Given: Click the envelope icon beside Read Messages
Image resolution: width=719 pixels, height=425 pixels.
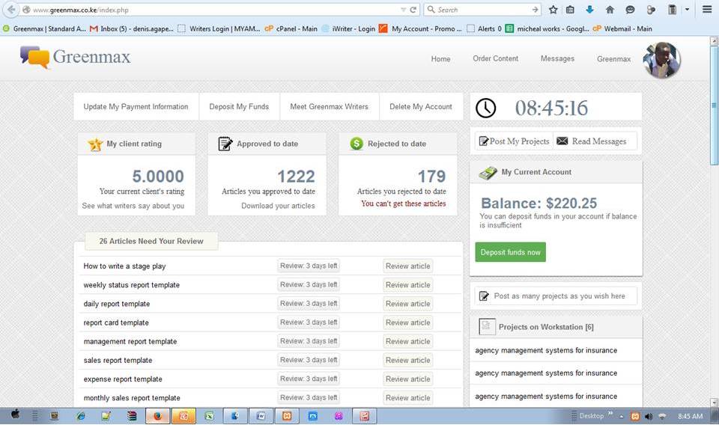Looking at the screenshot, I should (562, 141).
